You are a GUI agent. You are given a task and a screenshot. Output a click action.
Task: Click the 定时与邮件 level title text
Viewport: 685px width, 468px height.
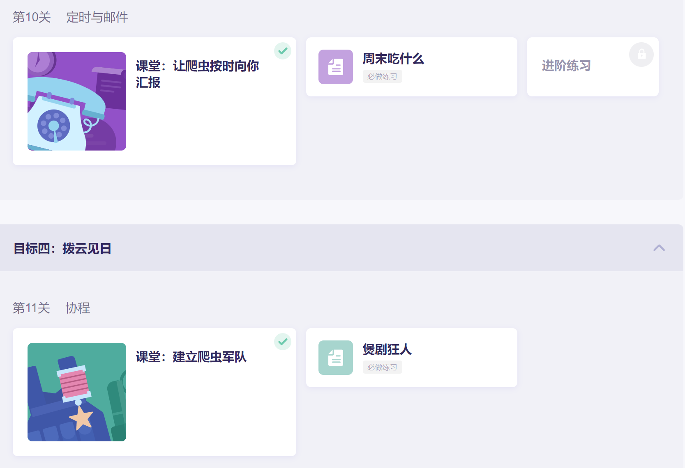click(x=97, y=17)
